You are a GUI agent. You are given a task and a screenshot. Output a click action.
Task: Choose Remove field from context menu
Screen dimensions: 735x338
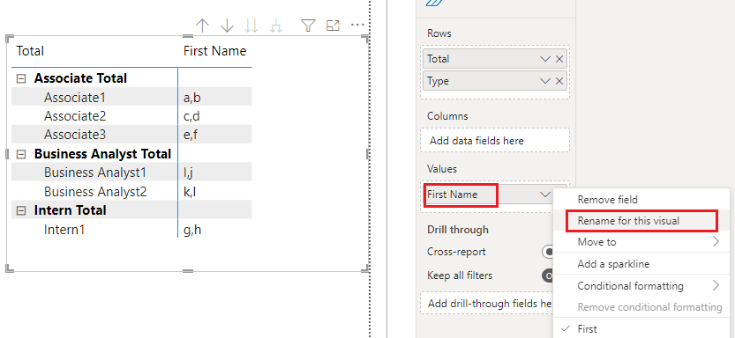coord(641,200)
